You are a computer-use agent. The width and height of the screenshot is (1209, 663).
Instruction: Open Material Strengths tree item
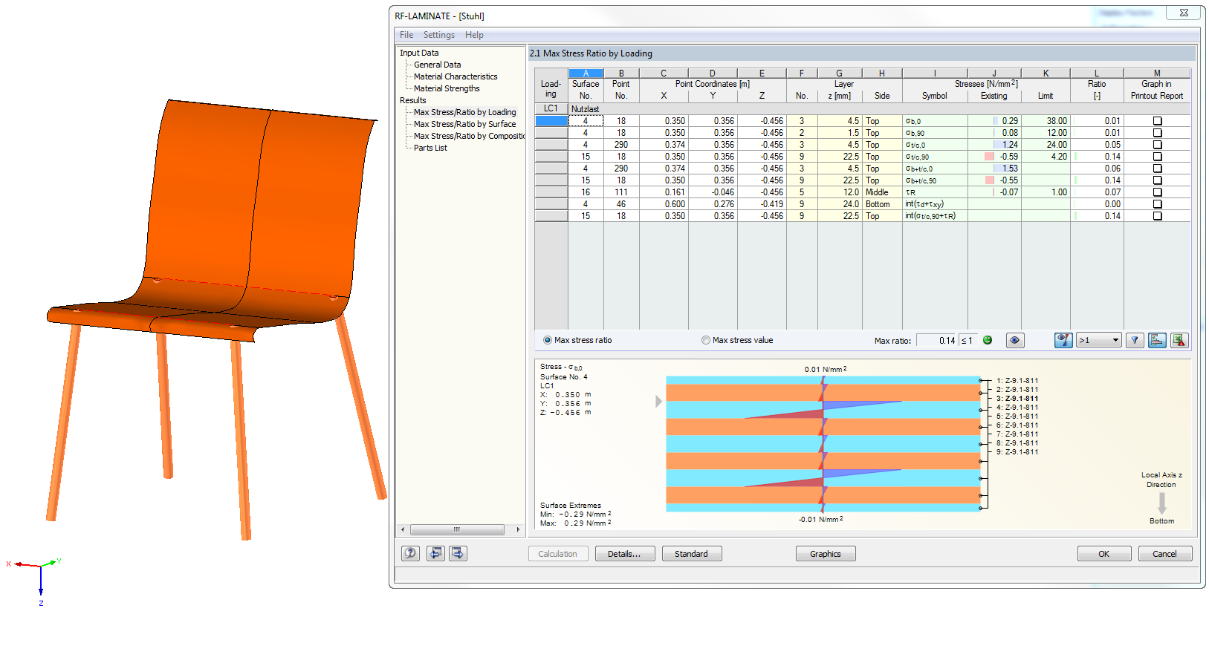(x=447, y=88)
